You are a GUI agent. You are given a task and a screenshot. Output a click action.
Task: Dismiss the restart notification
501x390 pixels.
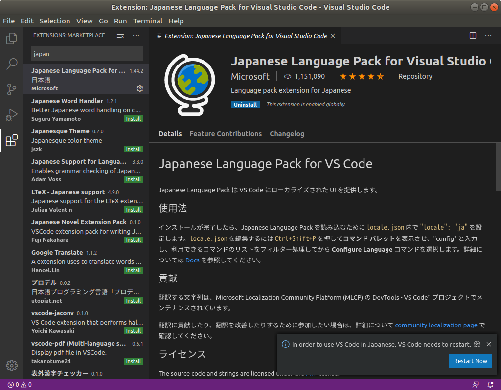[x=489, y=344]
